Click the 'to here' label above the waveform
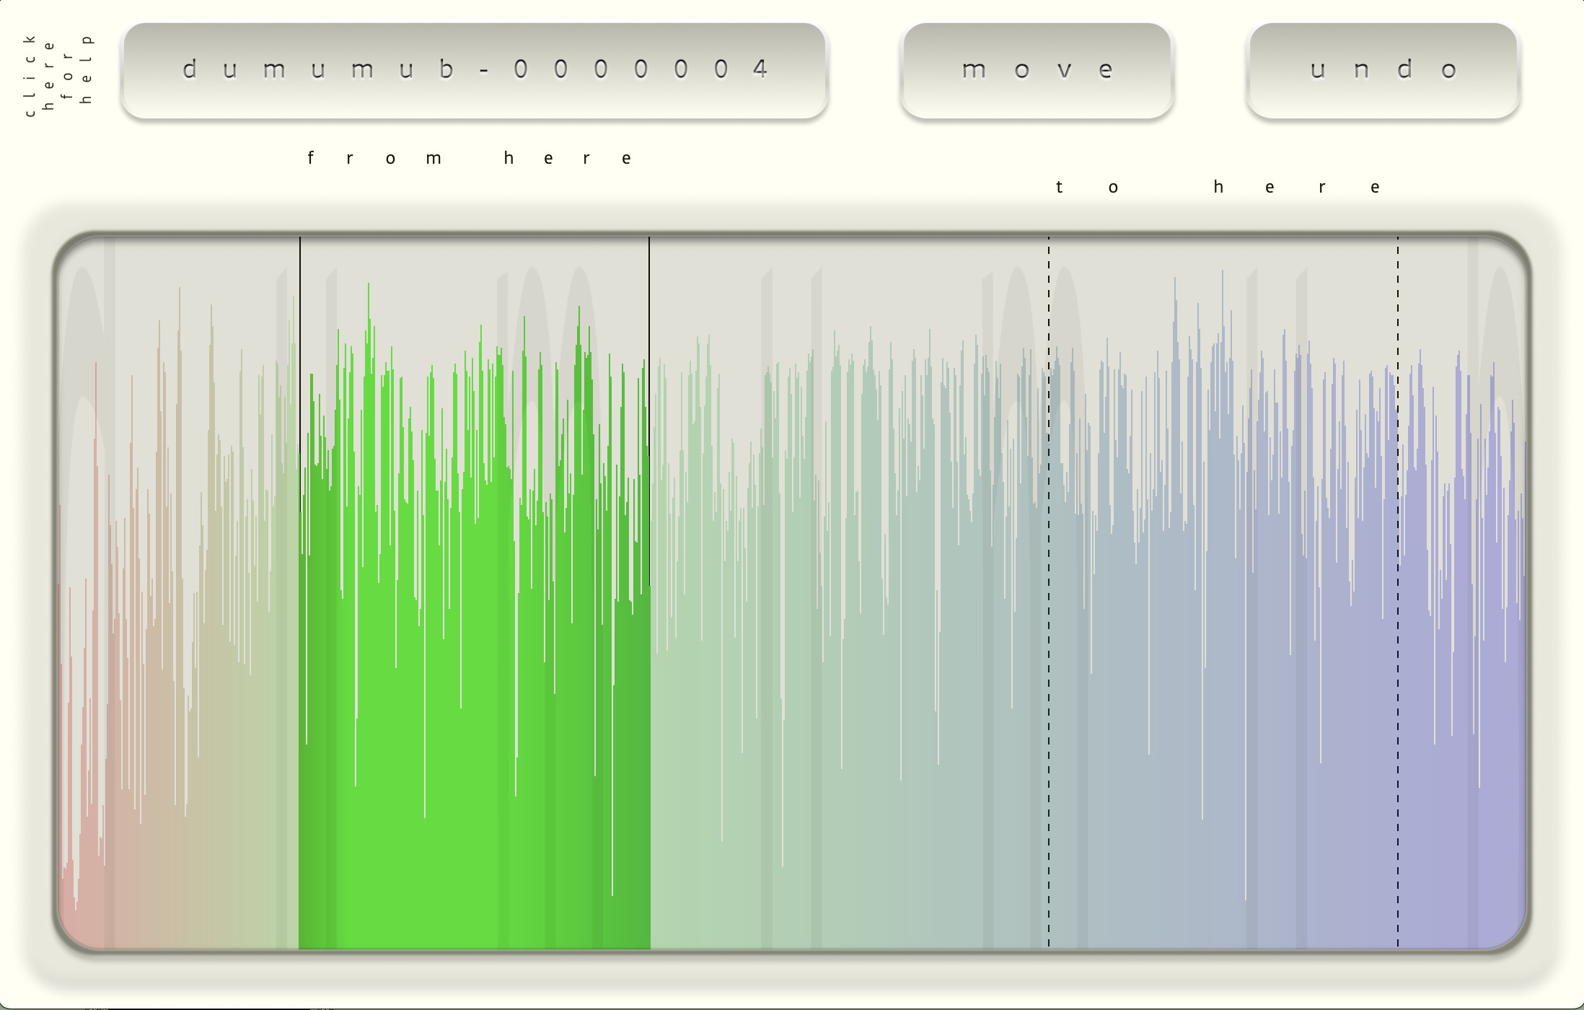This screenshot has width=1584, height=1010. [1218, 187]
